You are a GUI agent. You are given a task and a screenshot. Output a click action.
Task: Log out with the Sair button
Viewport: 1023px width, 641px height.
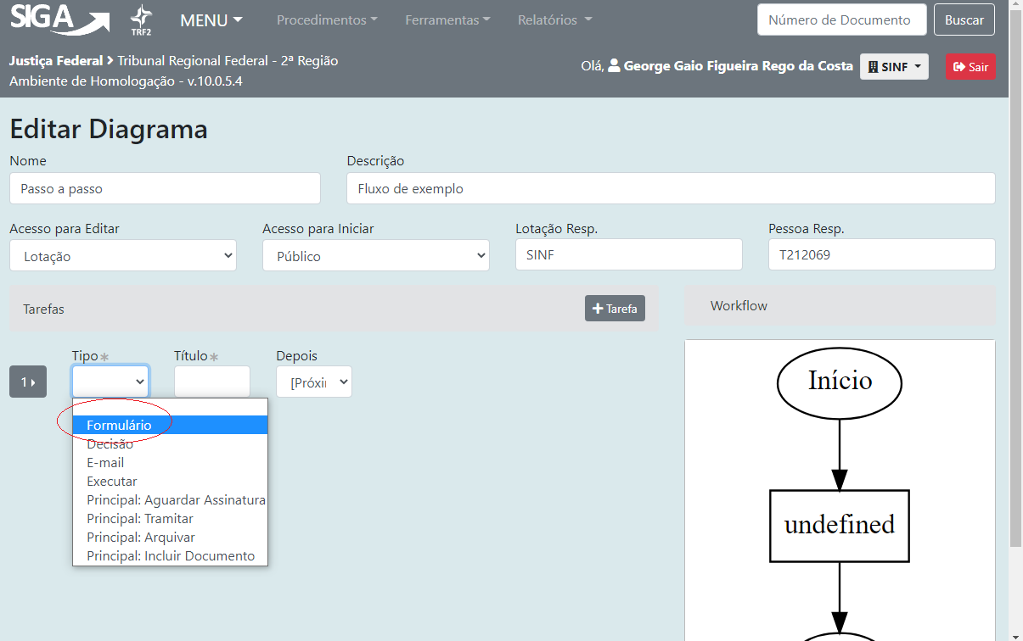pos(970,67)
